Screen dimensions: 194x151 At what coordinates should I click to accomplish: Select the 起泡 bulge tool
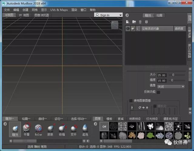coord(85,130)
